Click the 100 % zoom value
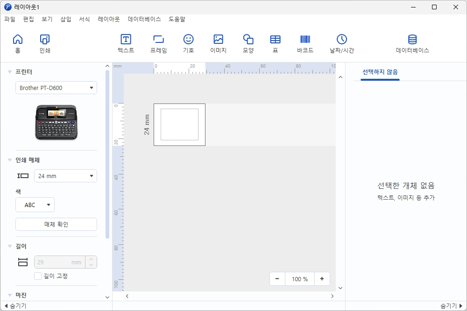Viewport: 467px width, 311px height. [300, 279]
